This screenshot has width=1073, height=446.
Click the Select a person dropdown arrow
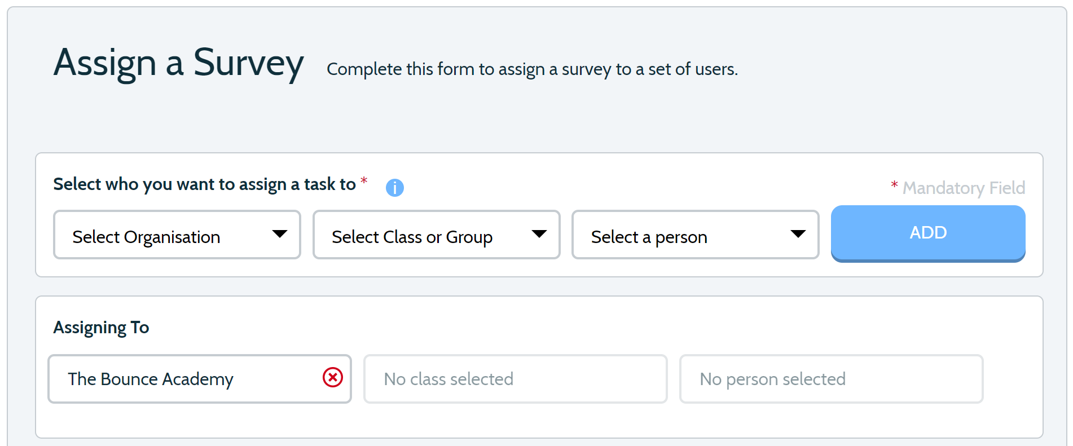pos(798,234)
